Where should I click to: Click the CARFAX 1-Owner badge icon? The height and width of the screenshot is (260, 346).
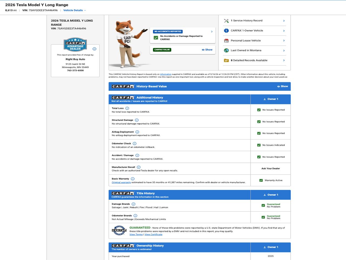click(x=226, y=31)
